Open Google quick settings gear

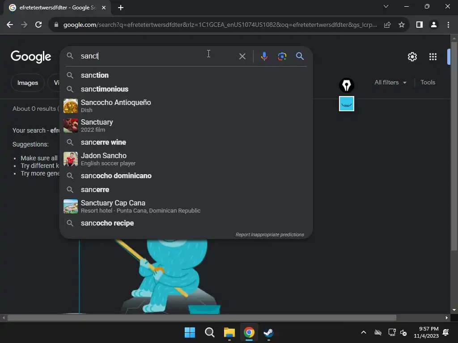coord(412,57)
